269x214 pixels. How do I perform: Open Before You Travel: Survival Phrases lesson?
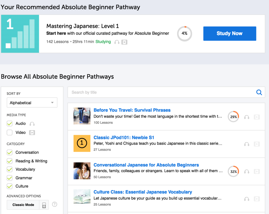click(x=132, y=110)
